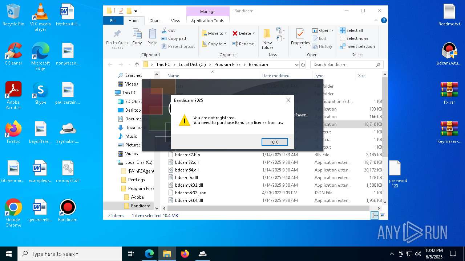The height and width of the screenshot is (261, 465).
Task: Select bdcamvk64.dll file
Action: tap(189, 200)
